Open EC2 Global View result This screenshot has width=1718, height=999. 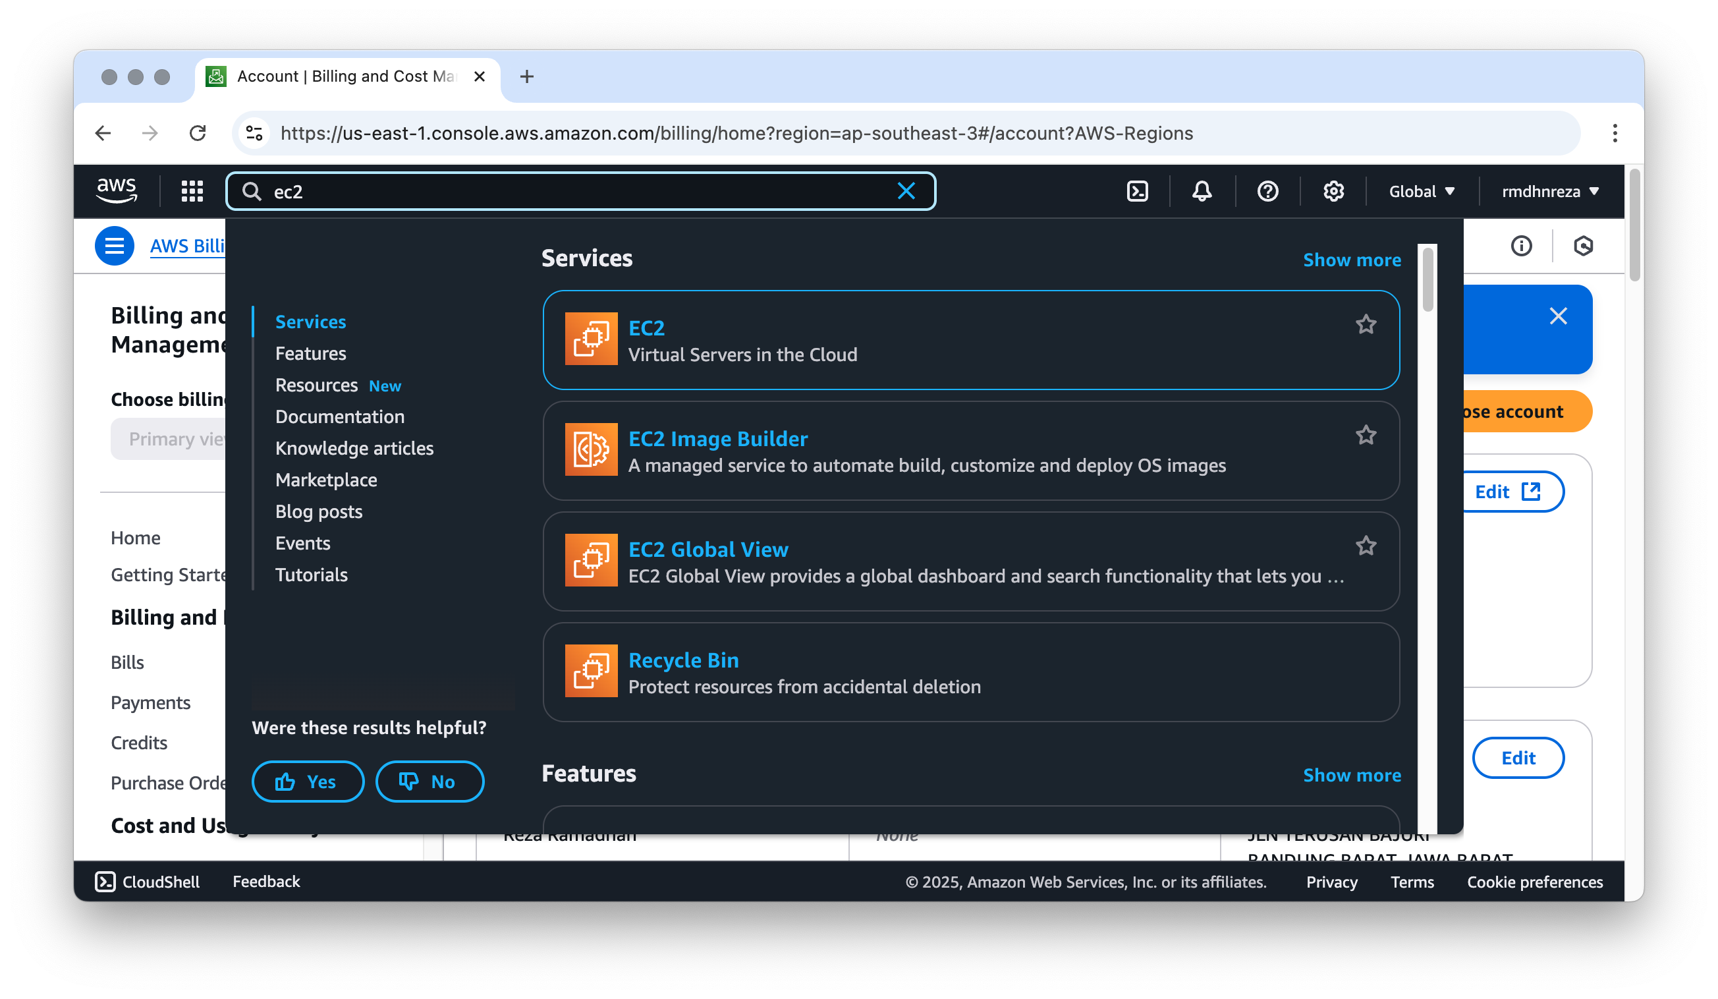point(971,561)
